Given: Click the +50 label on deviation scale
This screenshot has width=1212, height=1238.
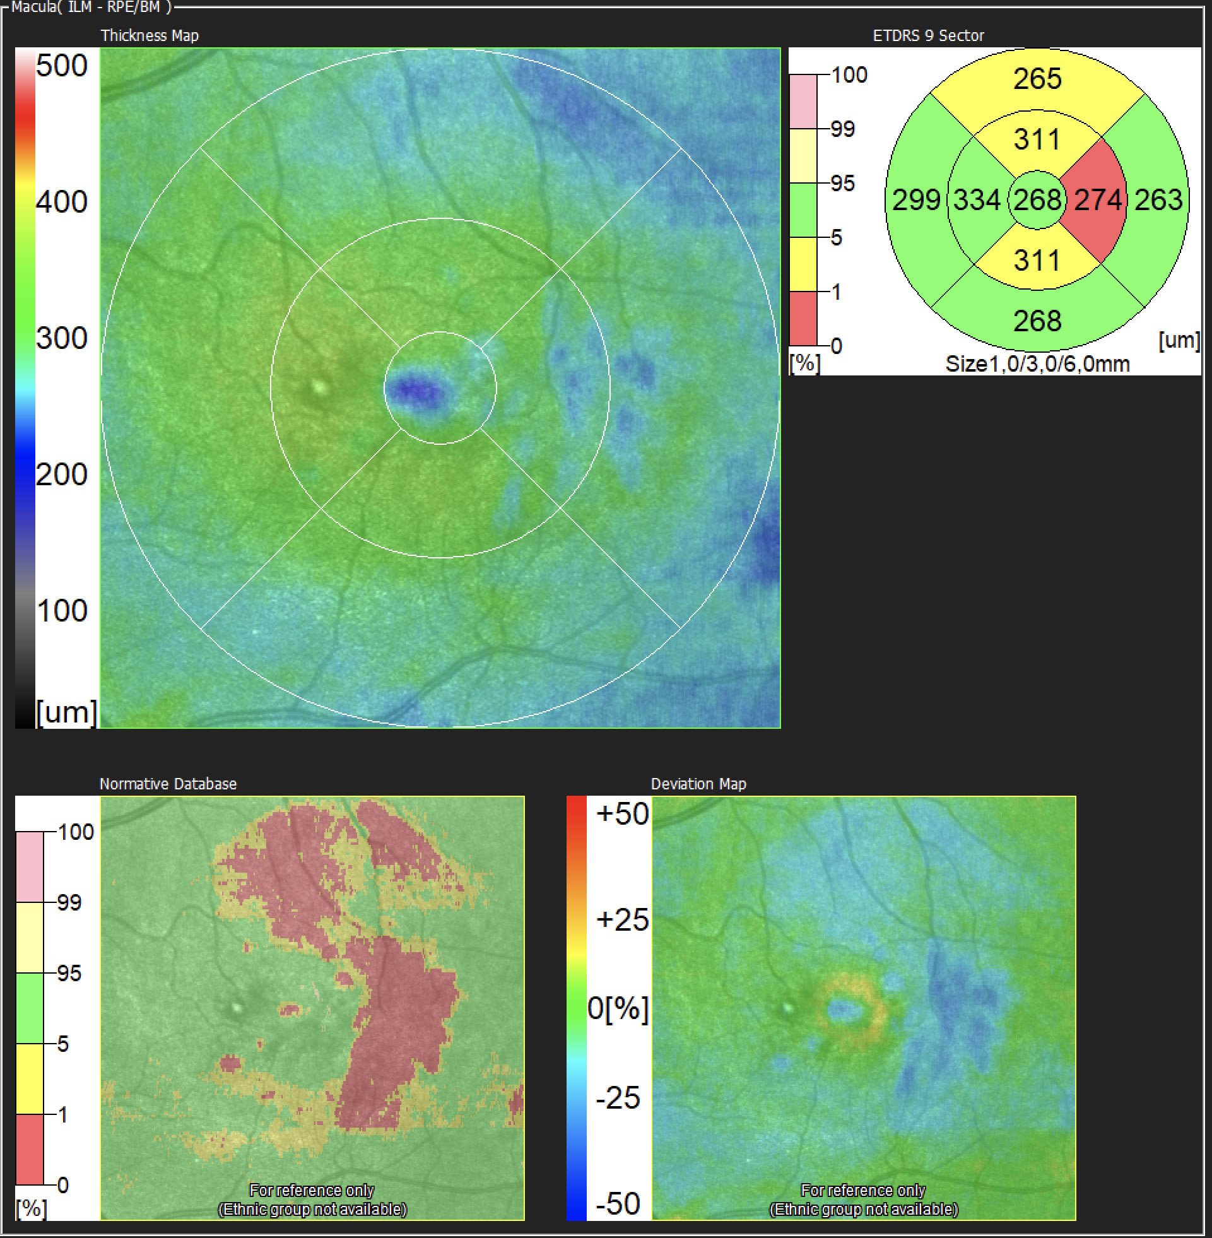Looking at the screenshot, I should [x=622, y=813].
